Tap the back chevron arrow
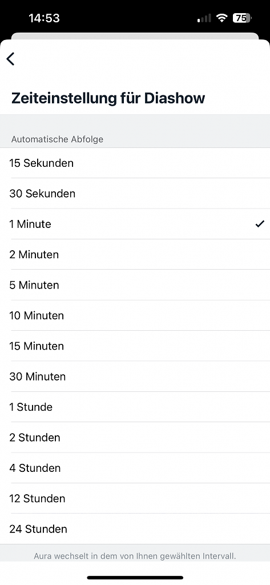This screenshot has width=270, height=585. [x=10, y=59]
